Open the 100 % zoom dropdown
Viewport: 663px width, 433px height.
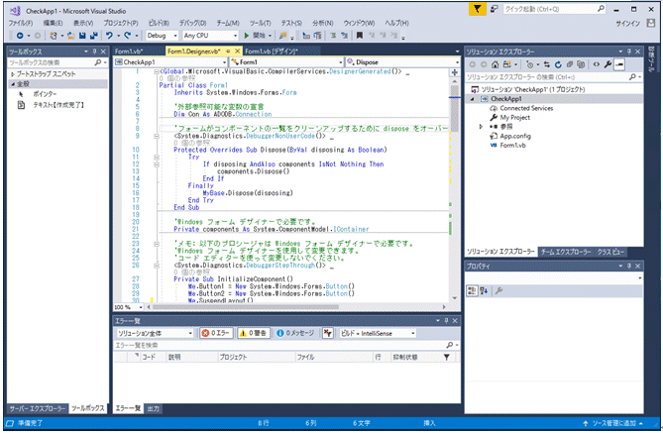pos(129,307)
